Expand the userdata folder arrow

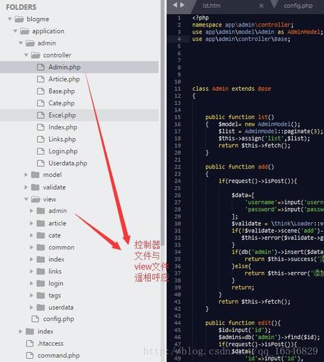click(x=32, y=307)
